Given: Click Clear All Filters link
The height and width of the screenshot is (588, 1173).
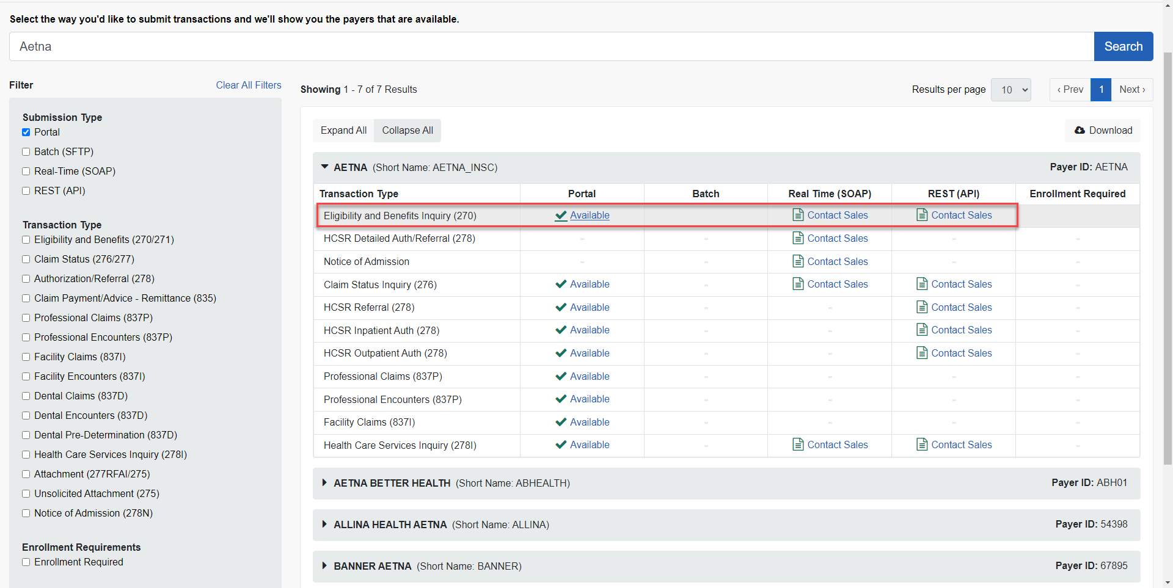Looking at the screenshot, I should [x=249, y=85].
